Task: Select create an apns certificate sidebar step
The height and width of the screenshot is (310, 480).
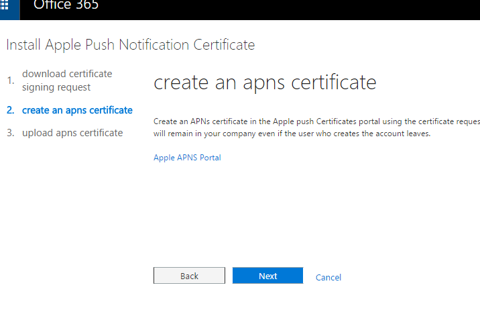Action: click(x=77, y=110)
